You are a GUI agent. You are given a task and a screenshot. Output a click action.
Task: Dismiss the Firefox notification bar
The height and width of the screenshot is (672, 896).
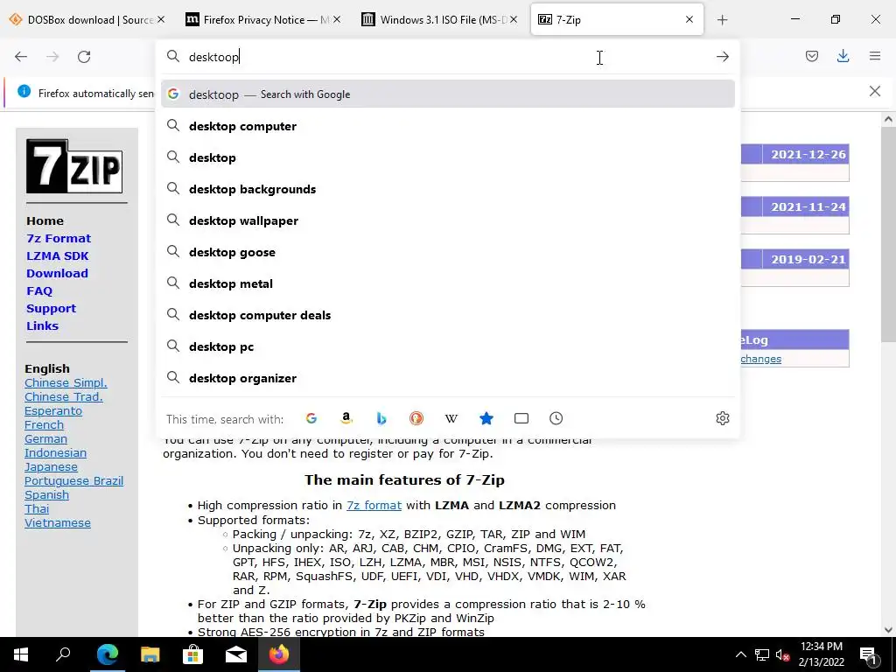[874, 91]
